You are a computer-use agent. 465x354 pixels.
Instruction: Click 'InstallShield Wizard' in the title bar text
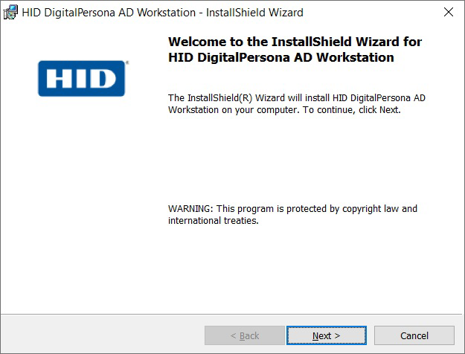250,13
